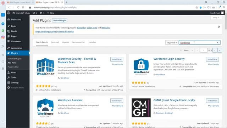
Task: Click the Upload Plugin button
Action: [x=60, y=21]
